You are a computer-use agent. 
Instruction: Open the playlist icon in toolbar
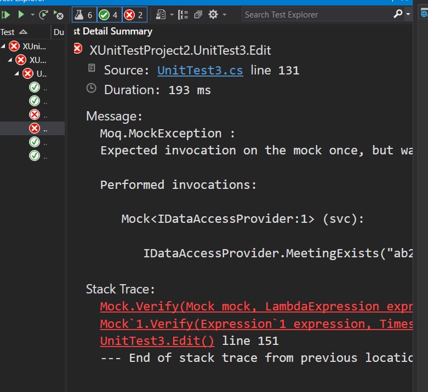coord(161,14)
